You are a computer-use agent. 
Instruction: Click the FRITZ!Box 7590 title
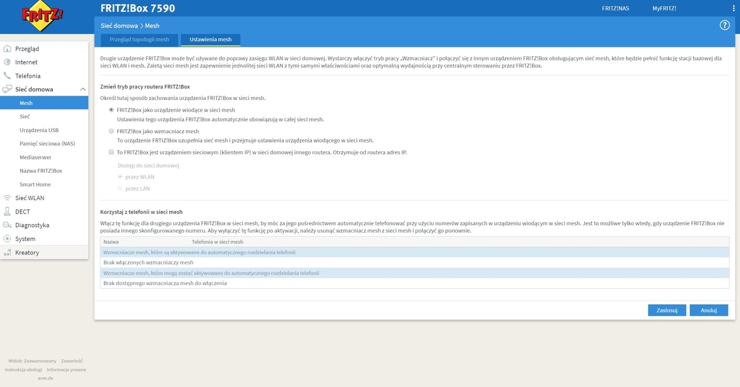point(138,9)
